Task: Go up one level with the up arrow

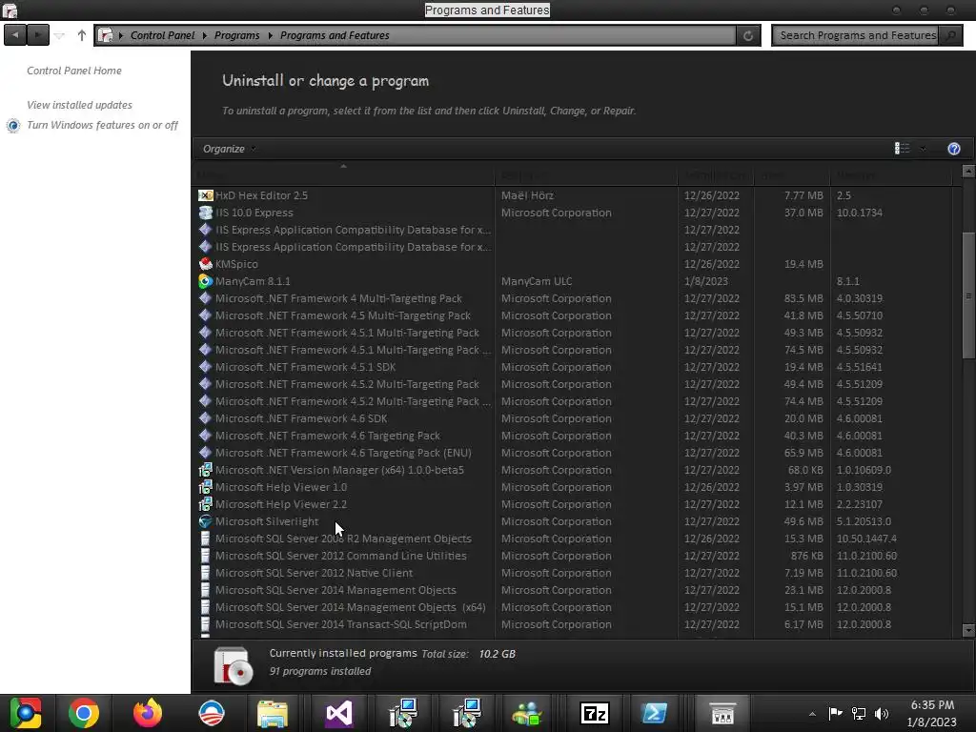Action: [x=82, y=35]
